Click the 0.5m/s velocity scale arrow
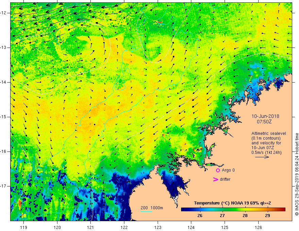Screen dimensions: 299x231 point(262,157)
